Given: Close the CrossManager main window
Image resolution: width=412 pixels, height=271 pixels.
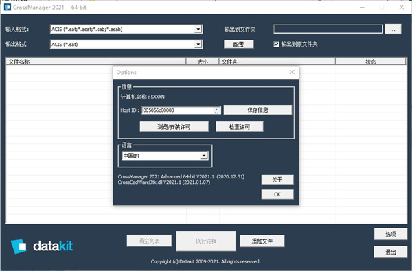Looking at the screenshot, I should [x=402, y=7].
